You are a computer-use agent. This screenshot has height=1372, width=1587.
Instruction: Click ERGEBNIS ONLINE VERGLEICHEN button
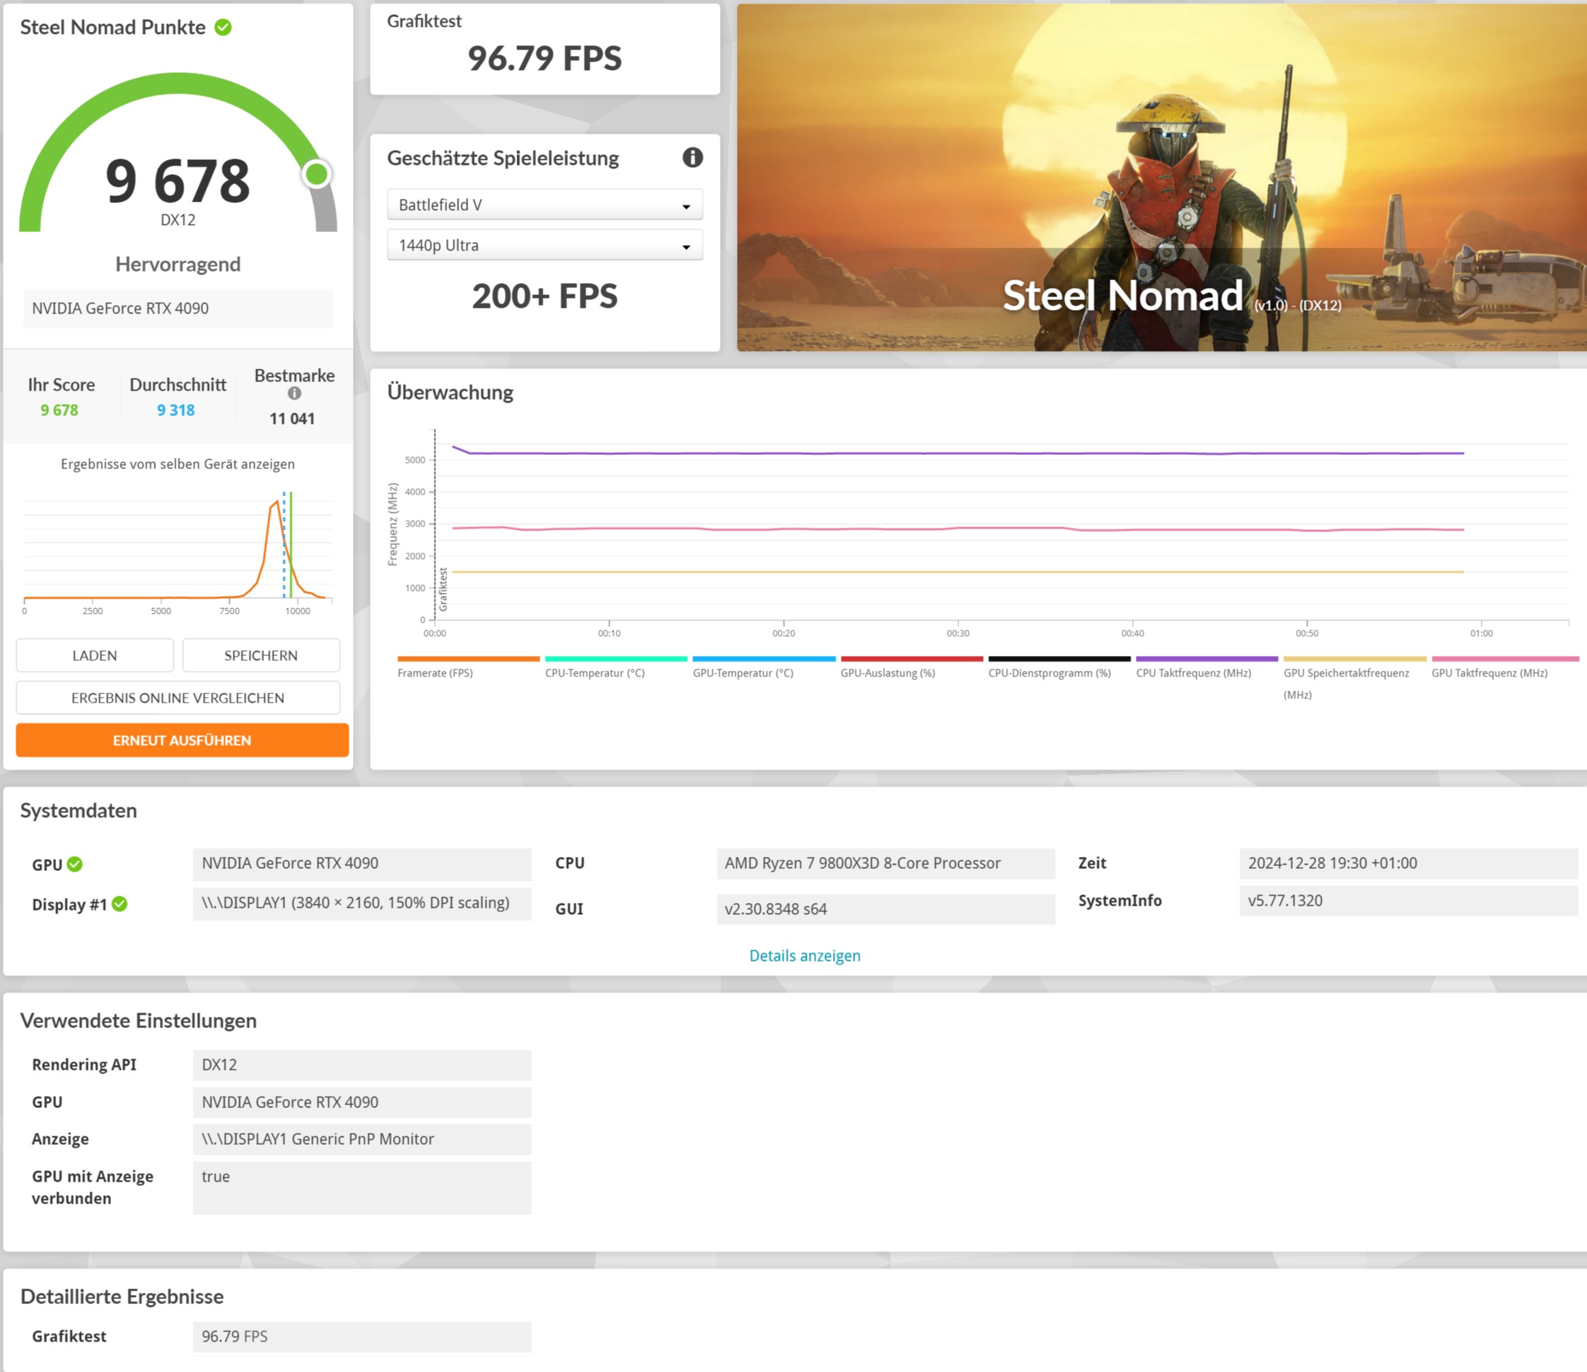pos(178,698)
